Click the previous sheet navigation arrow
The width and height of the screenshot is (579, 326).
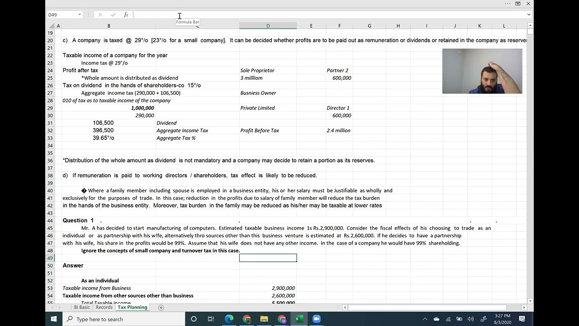pos(52,307)
